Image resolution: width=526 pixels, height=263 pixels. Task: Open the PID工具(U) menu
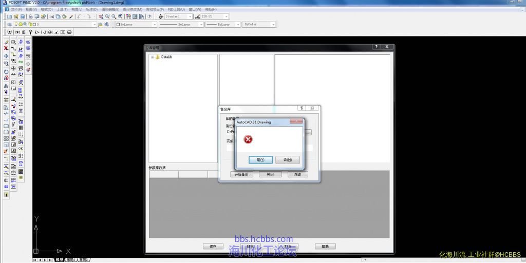click(177, 9)
